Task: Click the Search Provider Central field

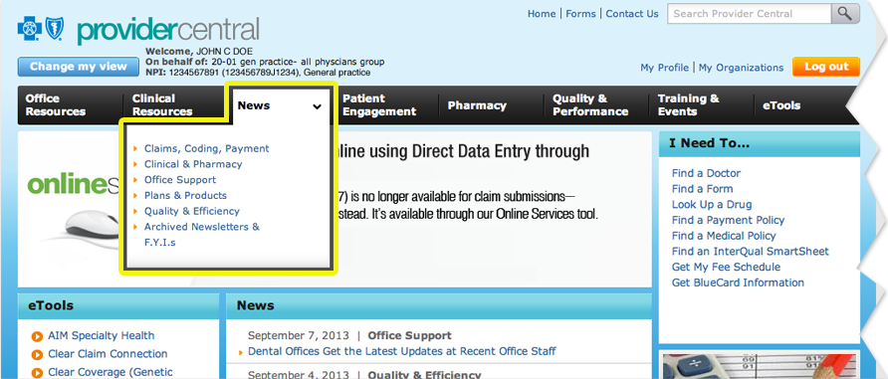Action: (x=750, y=14)
